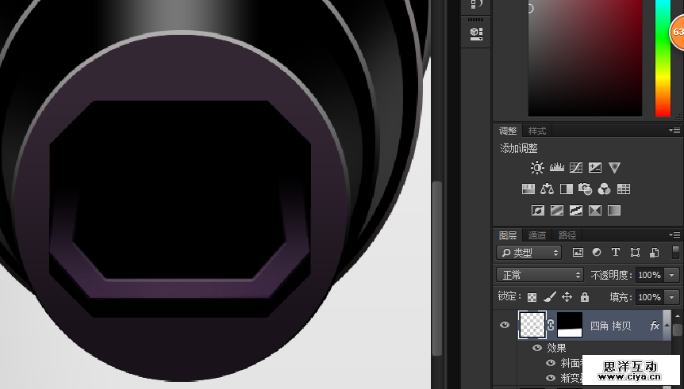Toggle lock transparent pixels

point(532,297)
